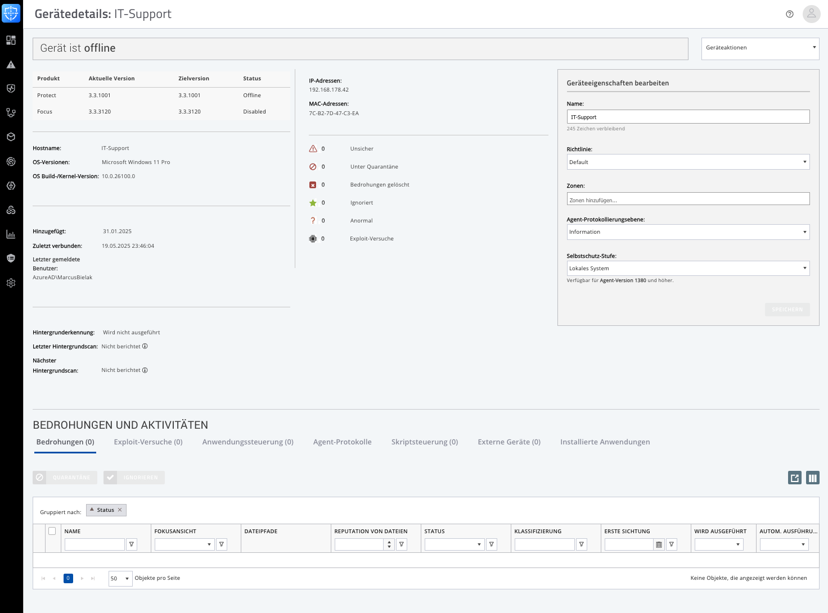Open the Geräteaktionen dropdown
Image resolution: width=828 pixels, height=613 pixels.
tap(760, 48)
